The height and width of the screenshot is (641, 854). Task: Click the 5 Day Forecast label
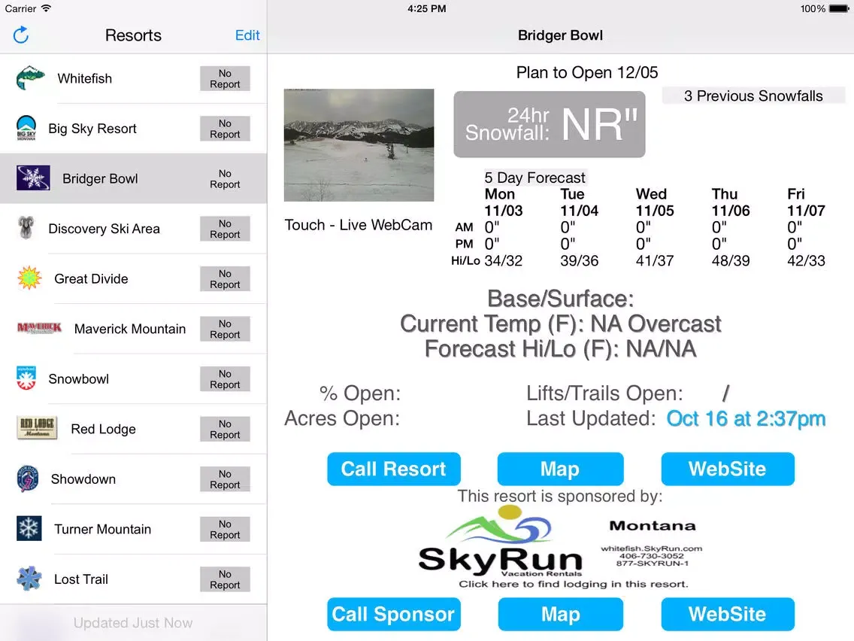pos(535,177)
